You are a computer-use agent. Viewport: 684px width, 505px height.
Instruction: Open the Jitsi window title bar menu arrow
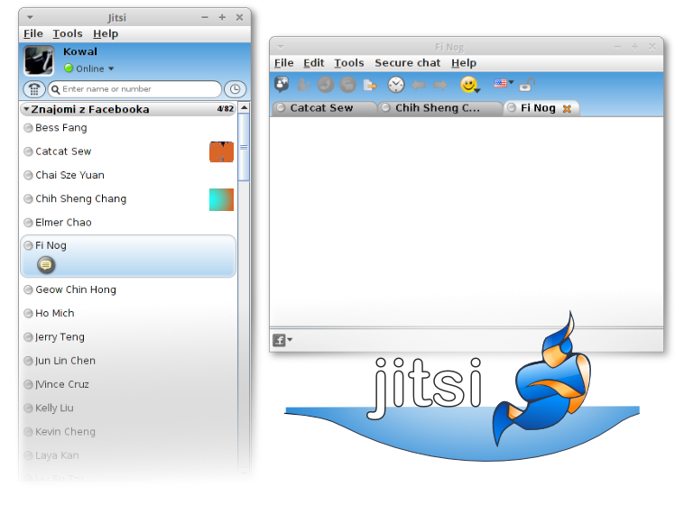coord(30,17)
